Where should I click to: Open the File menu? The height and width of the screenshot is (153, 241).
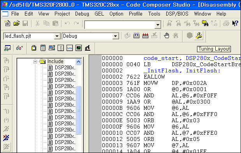[15, 14]
